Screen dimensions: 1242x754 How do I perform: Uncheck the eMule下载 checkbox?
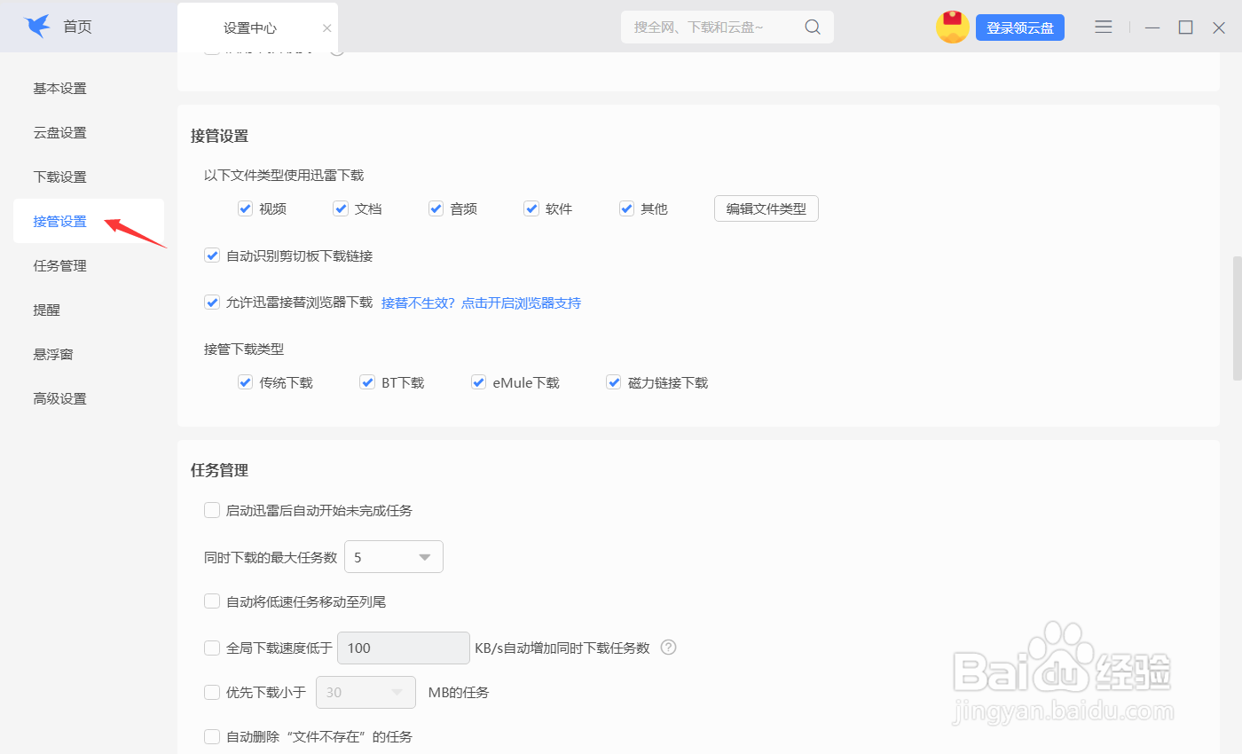(478, 382)
